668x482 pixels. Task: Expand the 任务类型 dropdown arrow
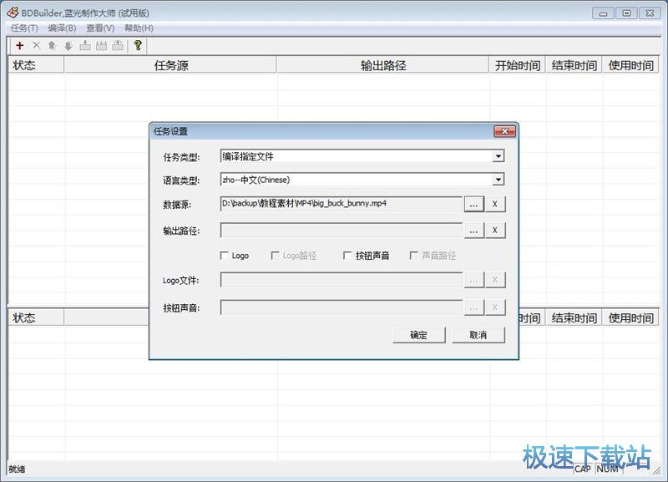pos(498,156)
